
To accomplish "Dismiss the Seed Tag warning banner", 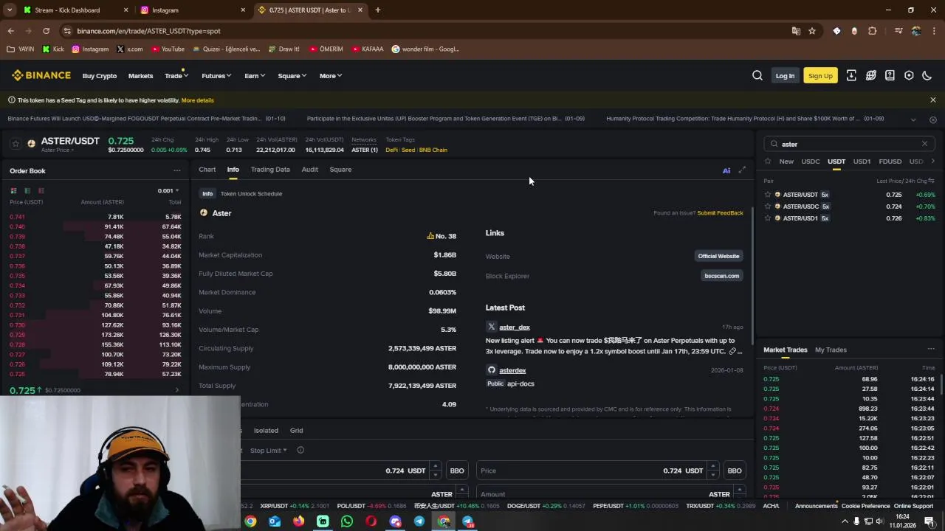I will tap(932, 100).
